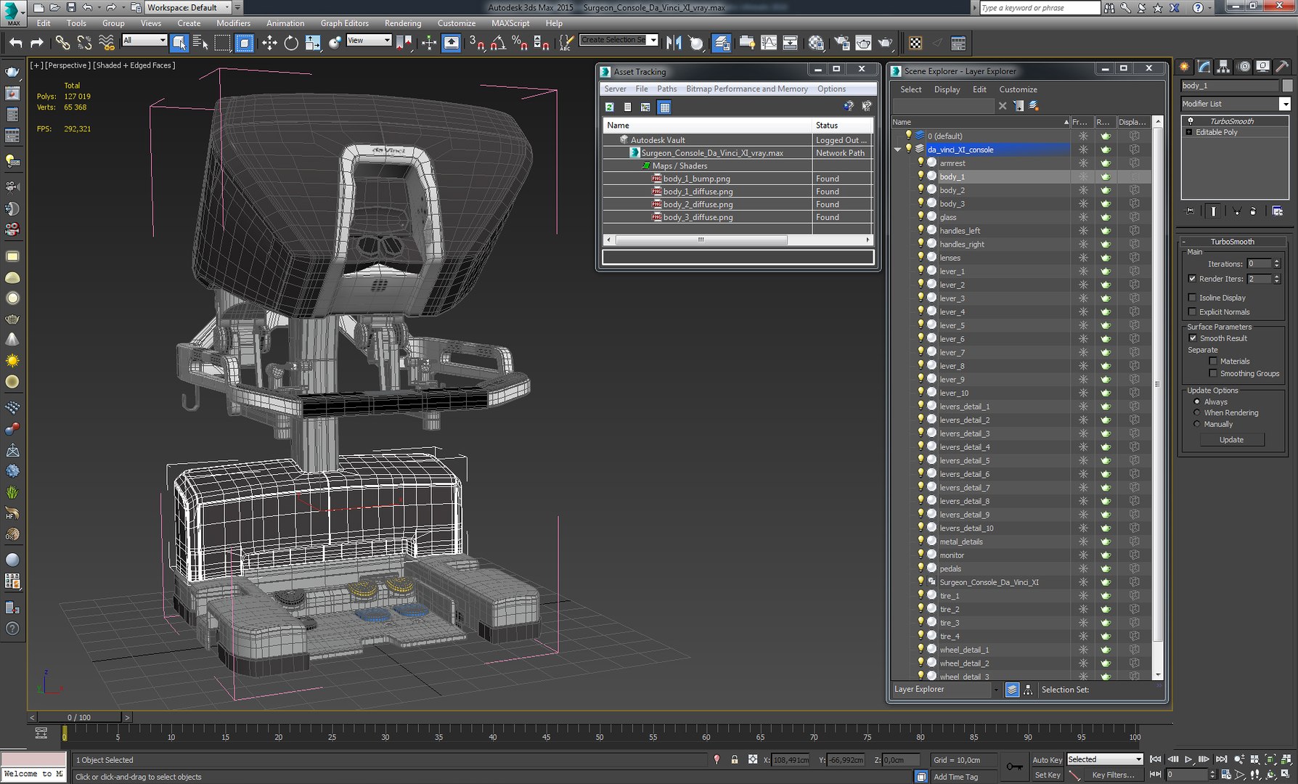Select the Rotate tool in main toolbar
Image resolution: width=1298 pixels, height=784 pixels.
point(291,43)
